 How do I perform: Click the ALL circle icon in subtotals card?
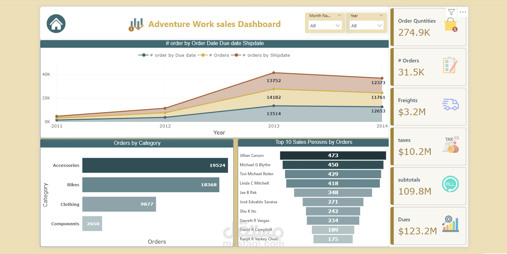tap(450, 184)
